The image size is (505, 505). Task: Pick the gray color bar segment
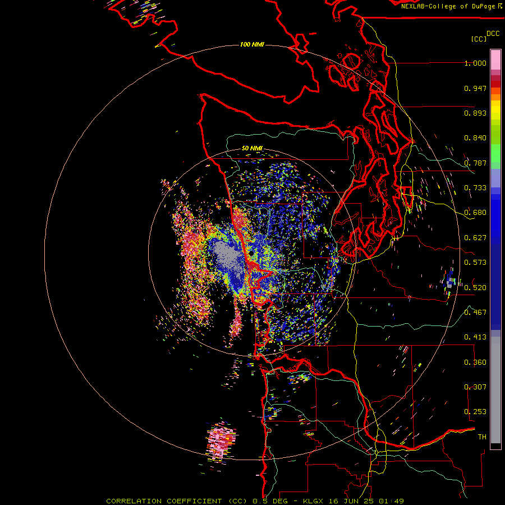click(495, 390)
